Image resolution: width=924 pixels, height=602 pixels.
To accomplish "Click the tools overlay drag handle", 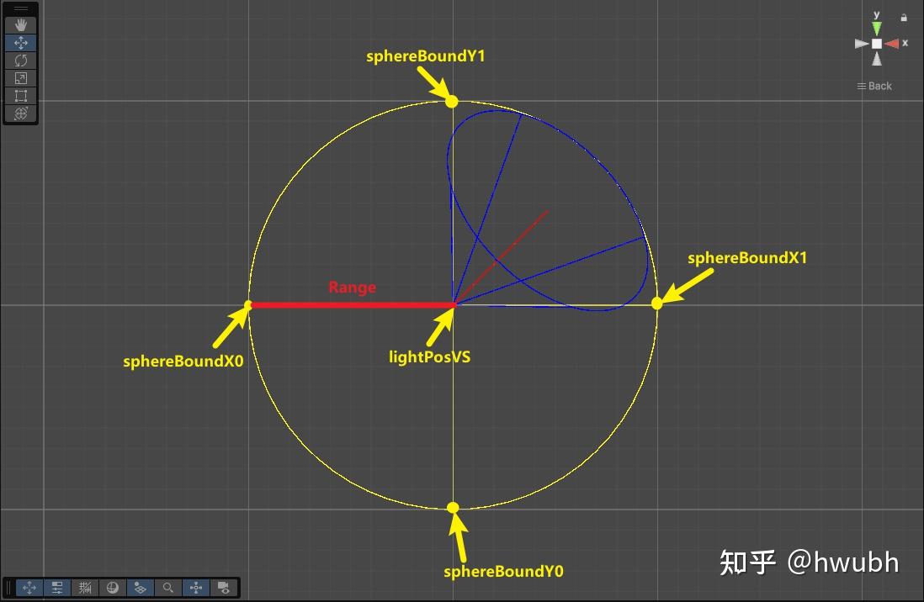I will 21,9.
